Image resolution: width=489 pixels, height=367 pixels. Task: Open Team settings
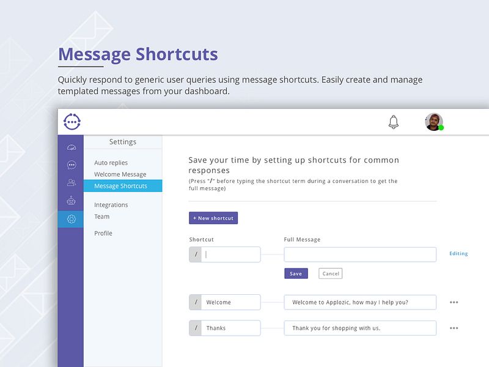click(x=101, y=217)
